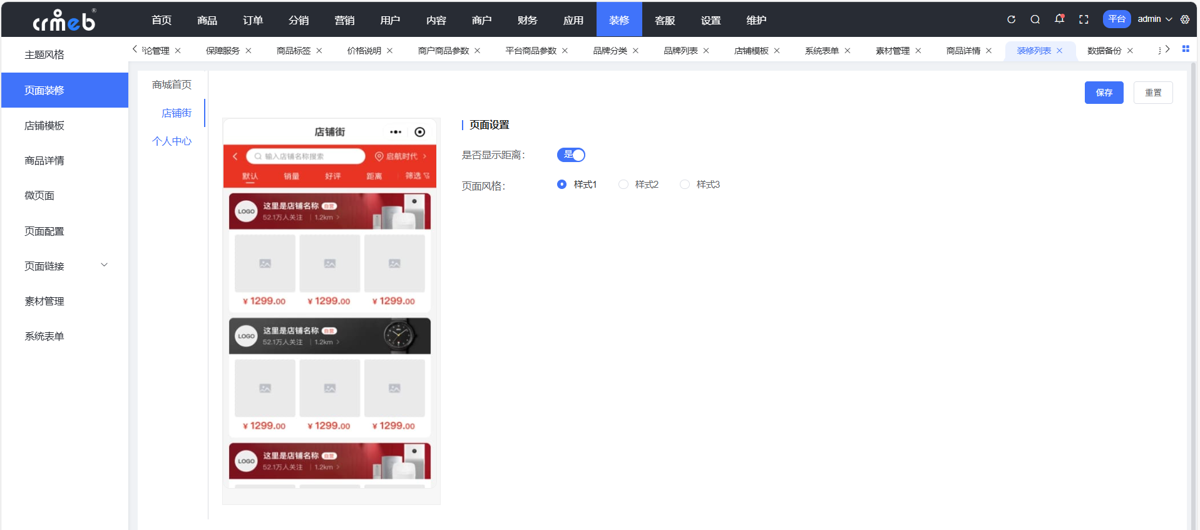The width and height of the screenshot is (1200, 530).
Task: Open the 装修 top menu
Action: (x=619, y=20)
